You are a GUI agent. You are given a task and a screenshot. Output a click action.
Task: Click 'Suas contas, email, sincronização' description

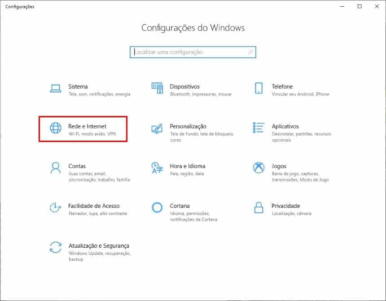pyautogui.click(x=99, y=176)
